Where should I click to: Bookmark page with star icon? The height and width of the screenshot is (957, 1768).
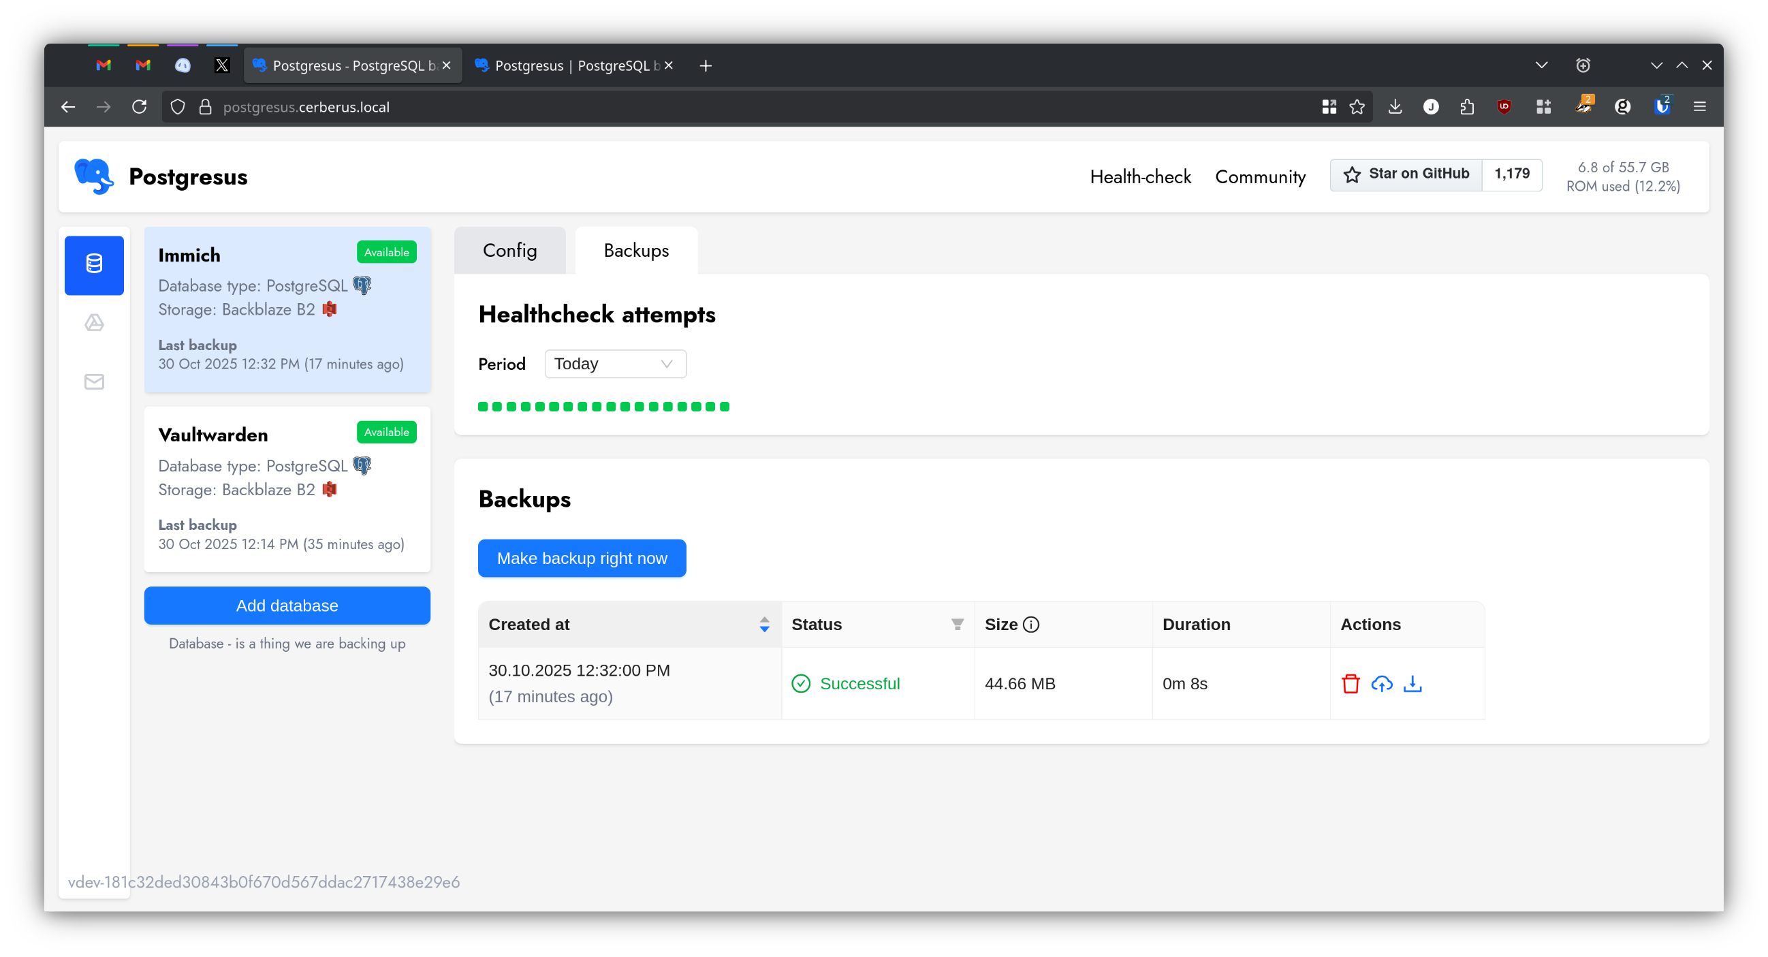[x=1357, y=107]
